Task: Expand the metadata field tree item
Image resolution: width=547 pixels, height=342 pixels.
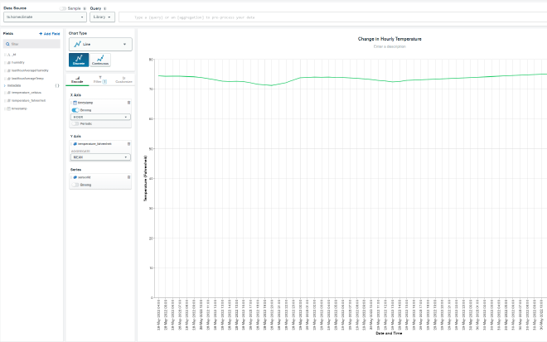Action: [x=4, y=84]
